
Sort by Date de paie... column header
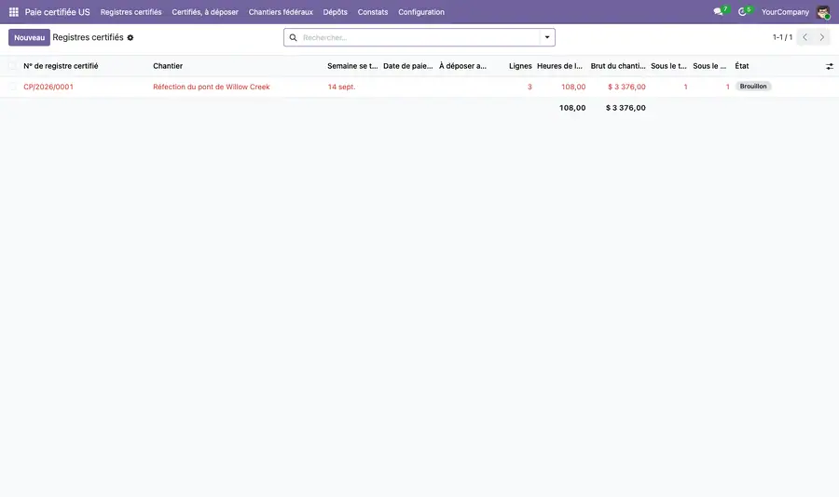click(407, 66)
